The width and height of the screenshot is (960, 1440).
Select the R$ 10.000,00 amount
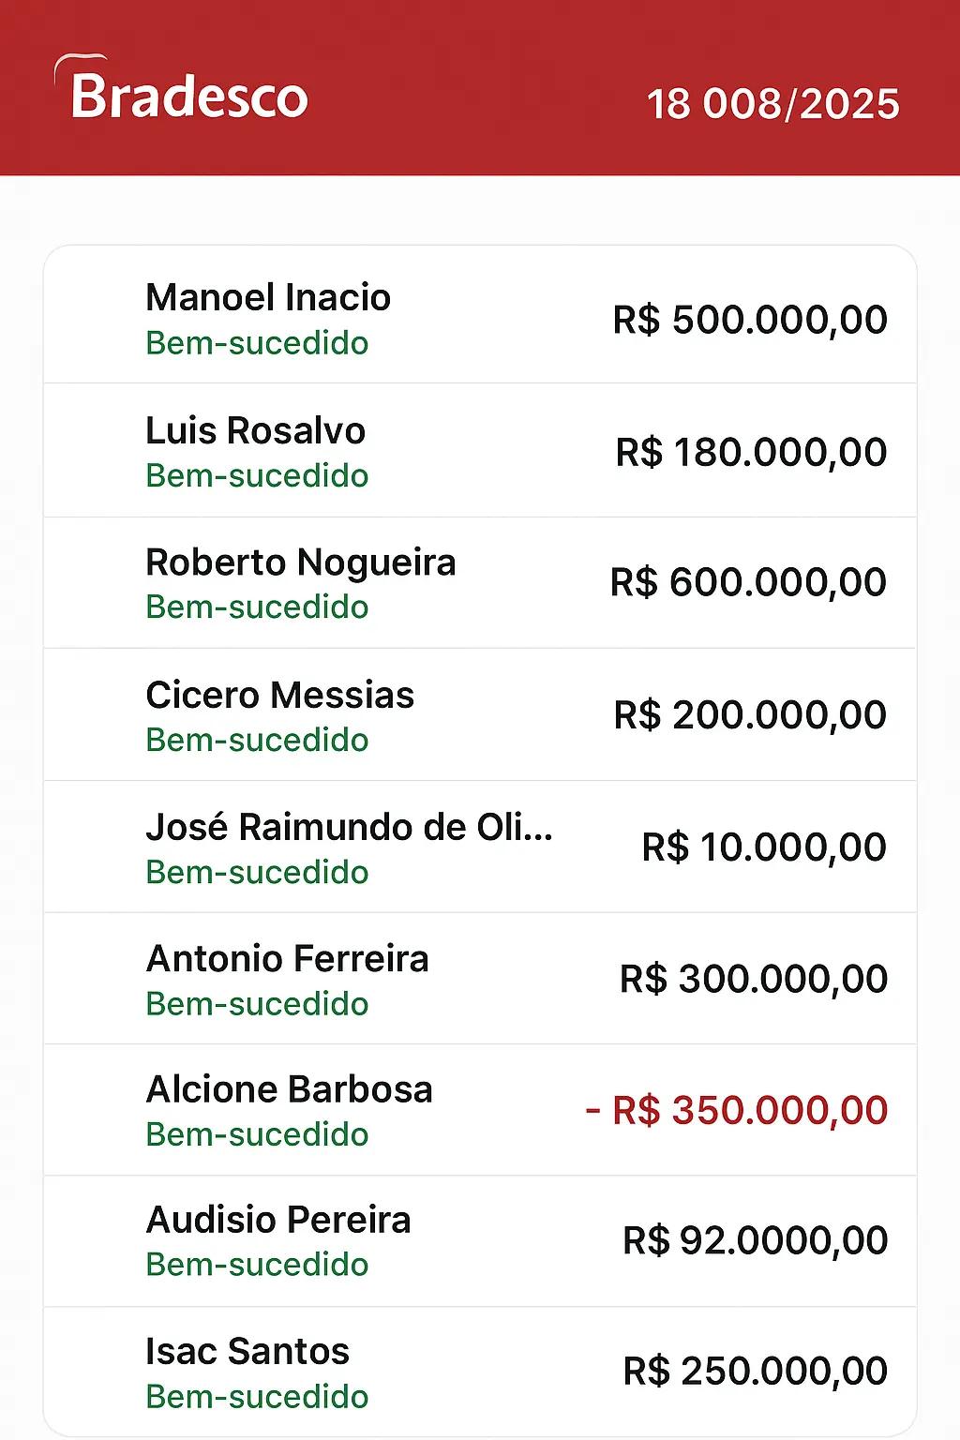click(764, 847)
